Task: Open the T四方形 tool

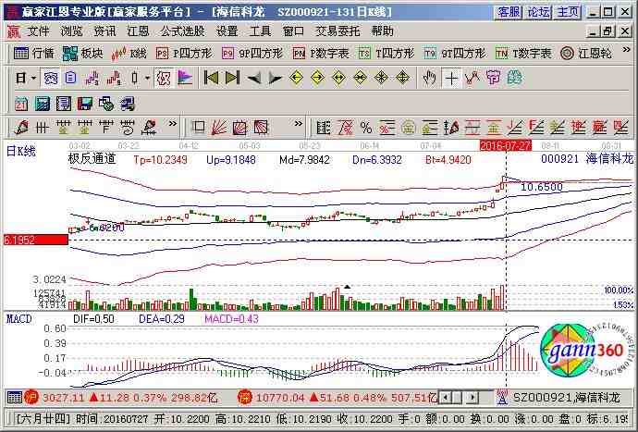Action: [386, 54]
